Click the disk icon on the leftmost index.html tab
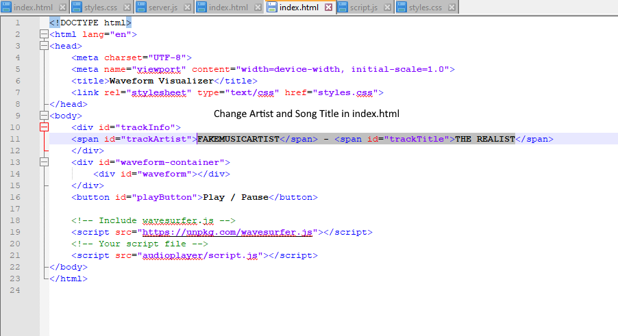This screenshot has height=336, width=618. coord(6,7)
